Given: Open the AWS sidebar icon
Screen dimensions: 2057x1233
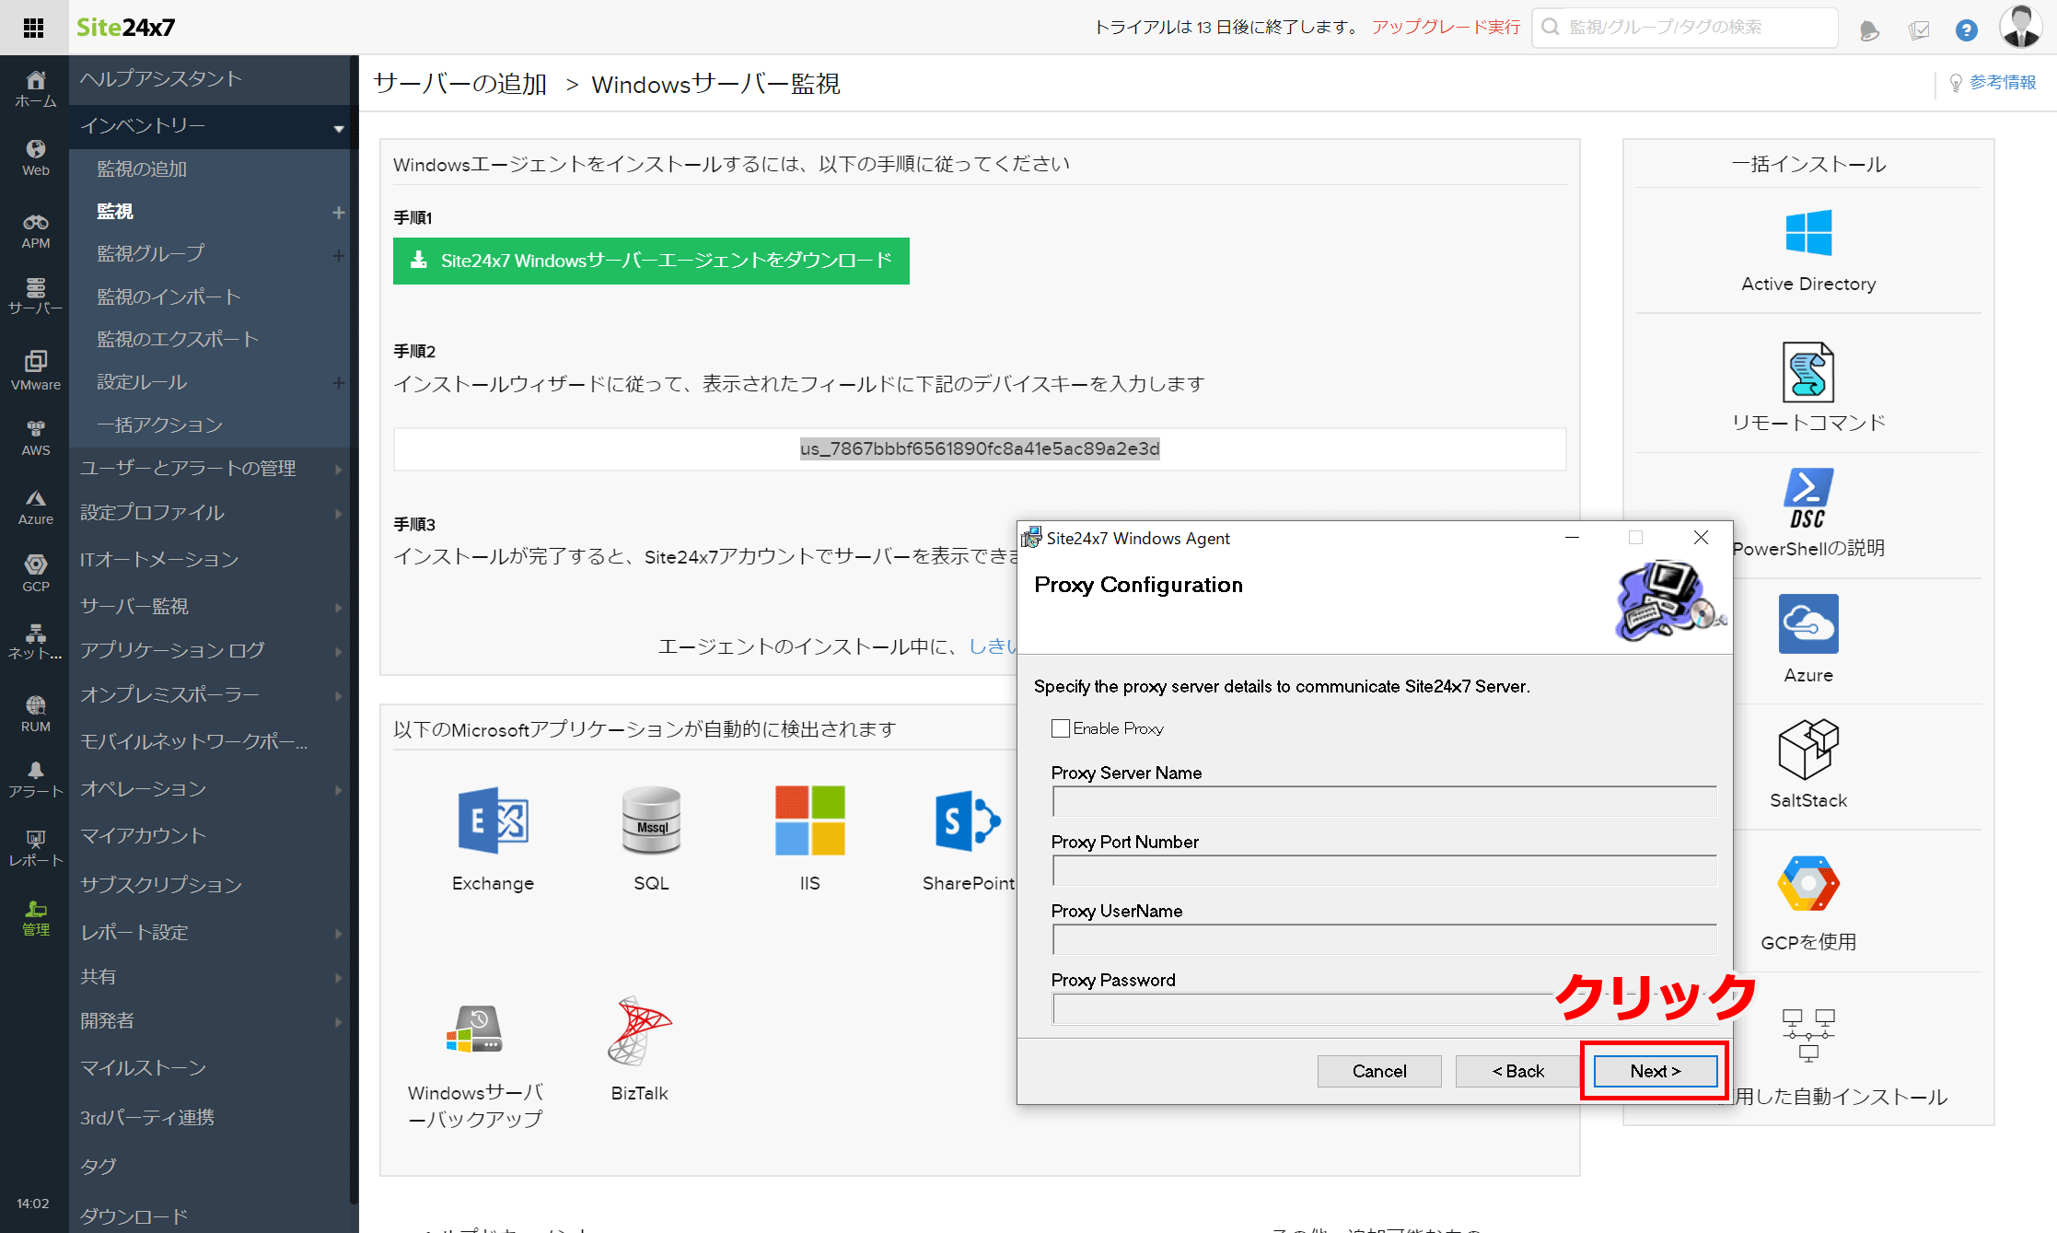Looking at the screenshot, I should coord(35,437).
